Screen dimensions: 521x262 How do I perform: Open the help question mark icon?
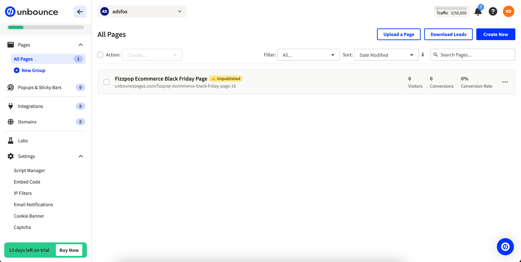pyautogui.click(x=493, y=11)
